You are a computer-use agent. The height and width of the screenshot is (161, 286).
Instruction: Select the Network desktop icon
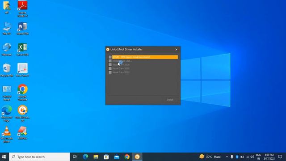7,49
